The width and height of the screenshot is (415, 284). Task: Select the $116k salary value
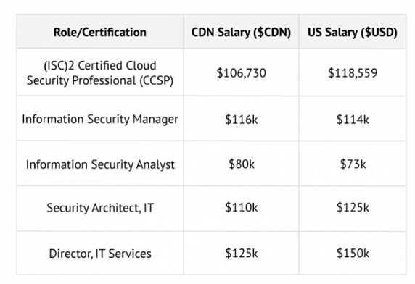coord(242,120)
